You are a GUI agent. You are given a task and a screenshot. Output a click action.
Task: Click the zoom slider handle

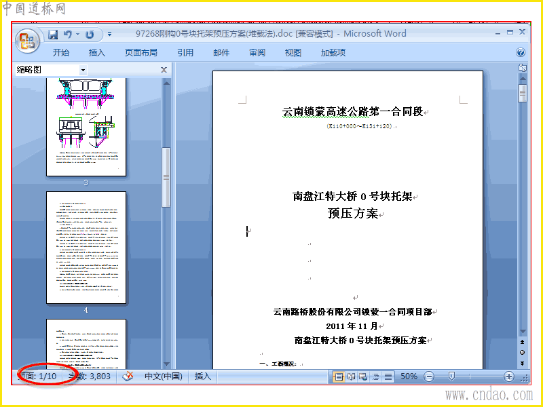tap(451, 376)
